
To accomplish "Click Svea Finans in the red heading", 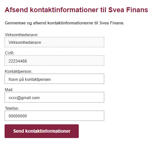I will click(128, 10).
